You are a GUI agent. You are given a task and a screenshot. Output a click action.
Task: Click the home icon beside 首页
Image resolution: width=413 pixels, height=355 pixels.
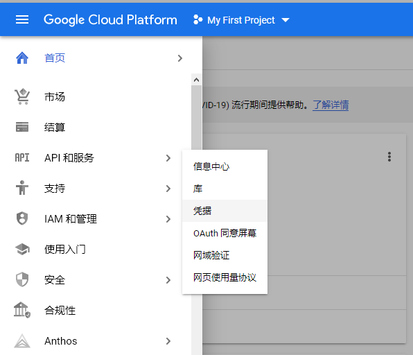[x=22, y=58]
